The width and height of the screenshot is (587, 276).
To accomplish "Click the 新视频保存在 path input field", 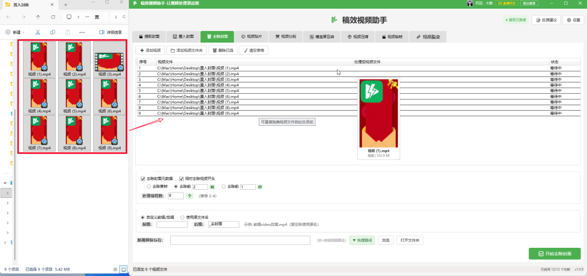I will pyautogui.click(x=240, y=240).
